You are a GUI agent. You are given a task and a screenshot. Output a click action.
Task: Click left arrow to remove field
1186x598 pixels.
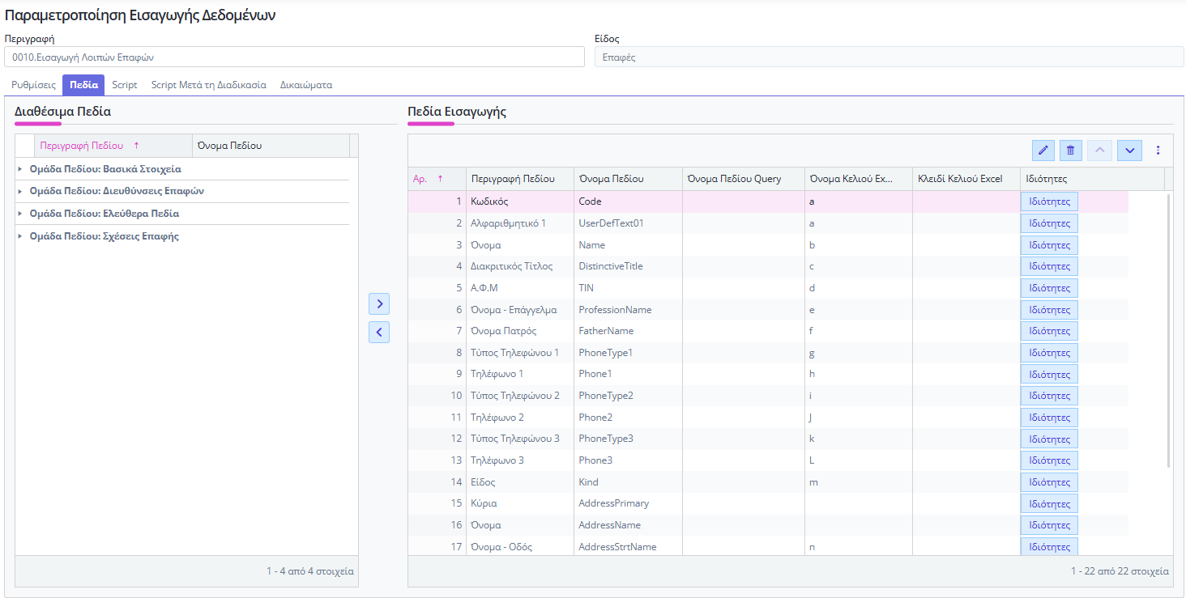pyautogui.click(x=379, y=332)
